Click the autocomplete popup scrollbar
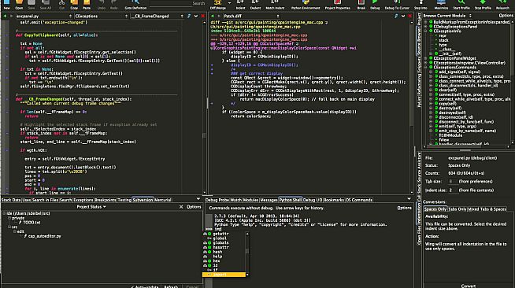This screenshot has width=515, height=288. tap(247, 254)
